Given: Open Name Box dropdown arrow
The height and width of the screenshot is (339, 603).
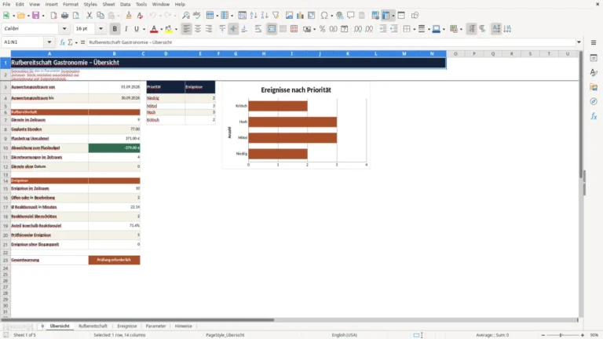Looking at the screenshot, I should pos(49,42).
